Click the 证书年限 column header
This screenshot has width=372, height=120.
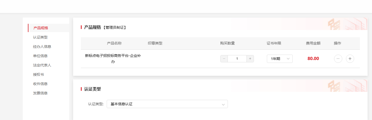274,43
